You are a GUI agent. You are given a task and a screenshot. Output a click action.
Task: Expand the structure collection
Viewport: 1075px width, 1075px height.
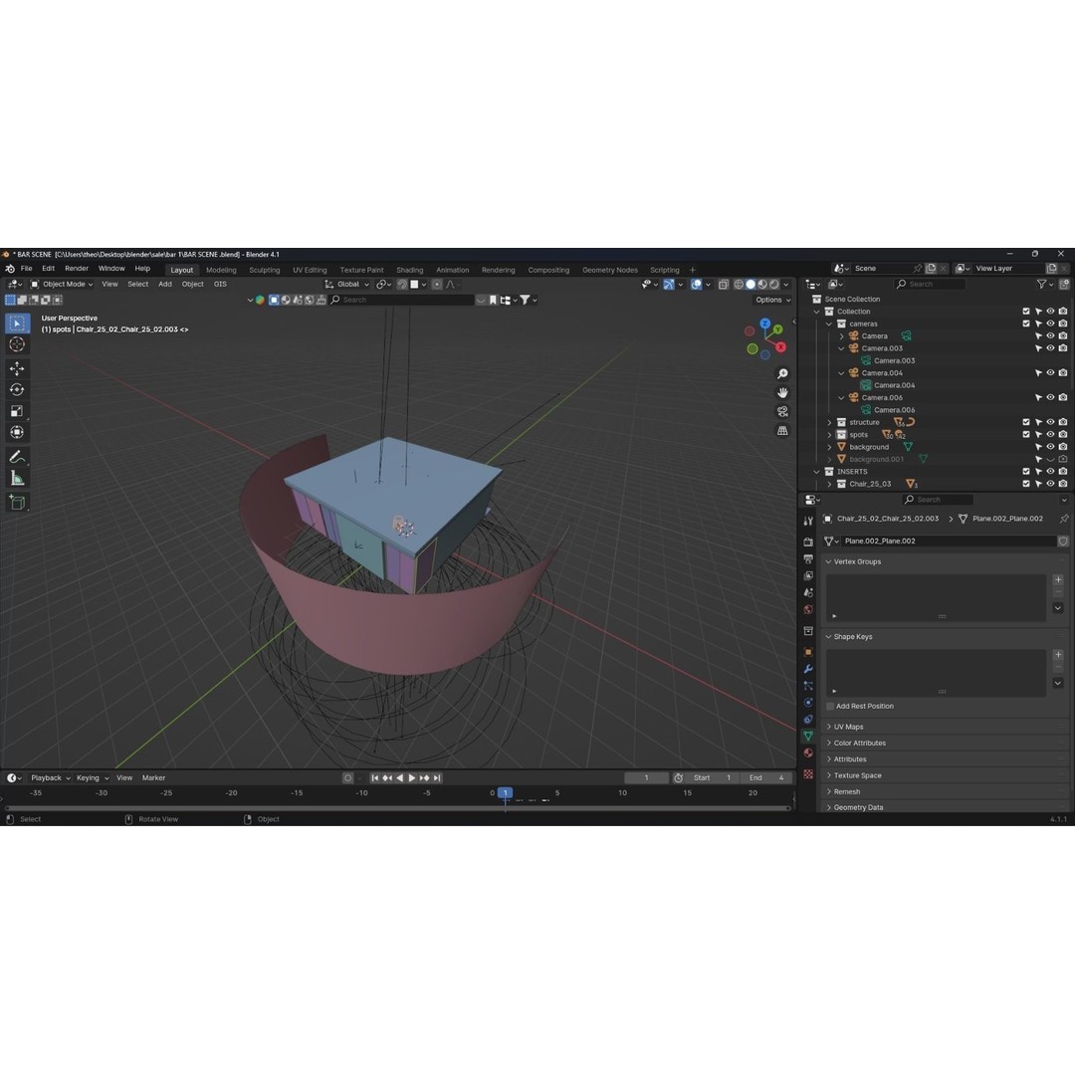click(829, 422)
